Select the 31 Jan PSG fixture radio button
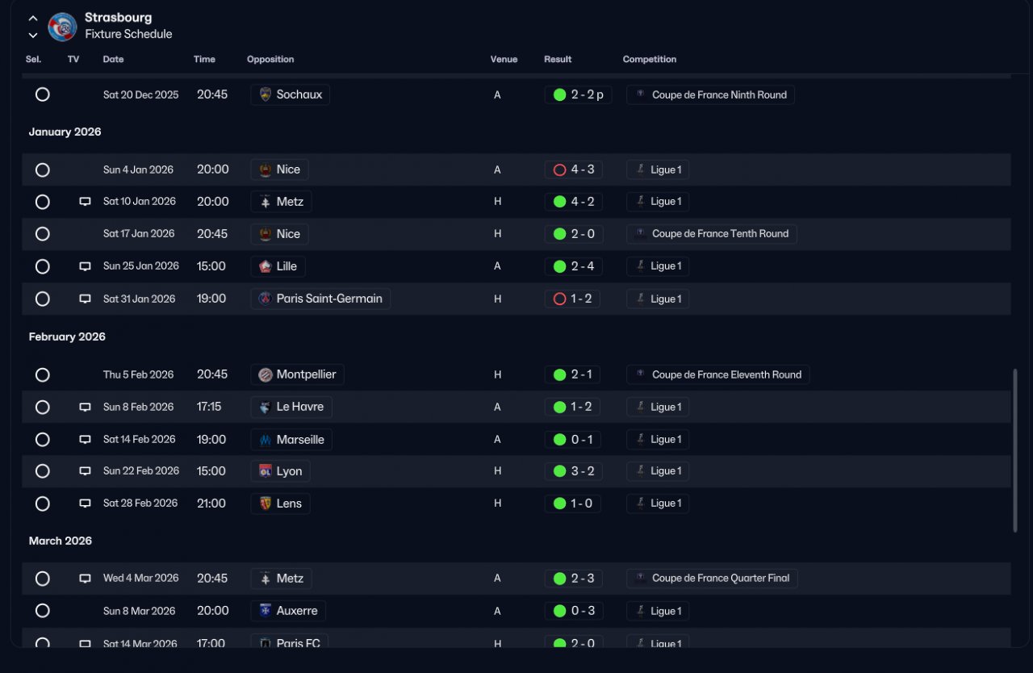1033x673 pixels. click(43, 299)
